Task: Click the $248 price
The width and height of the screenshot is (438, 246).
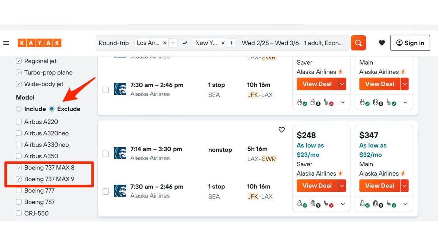Action: click(x=306, y=136)
